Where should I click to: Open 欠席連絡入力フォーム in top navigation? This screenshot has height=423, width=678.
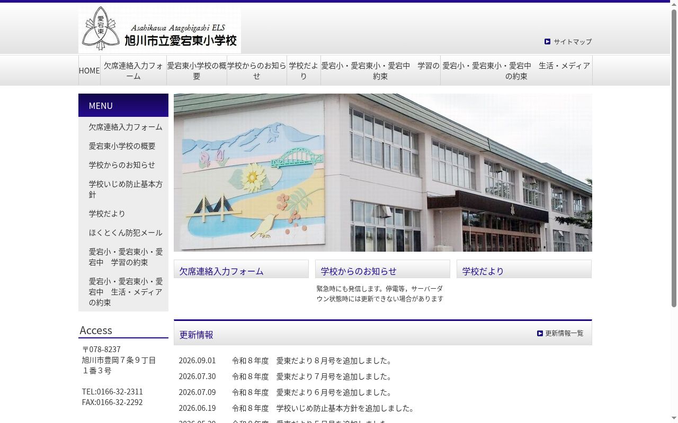pos(133,70)
